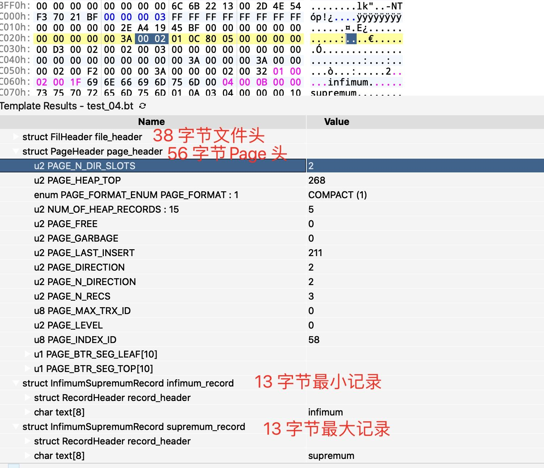This screenshot has height=468, width=544.
Task: Click the C040h hex address row label
Action: point(15,60)
